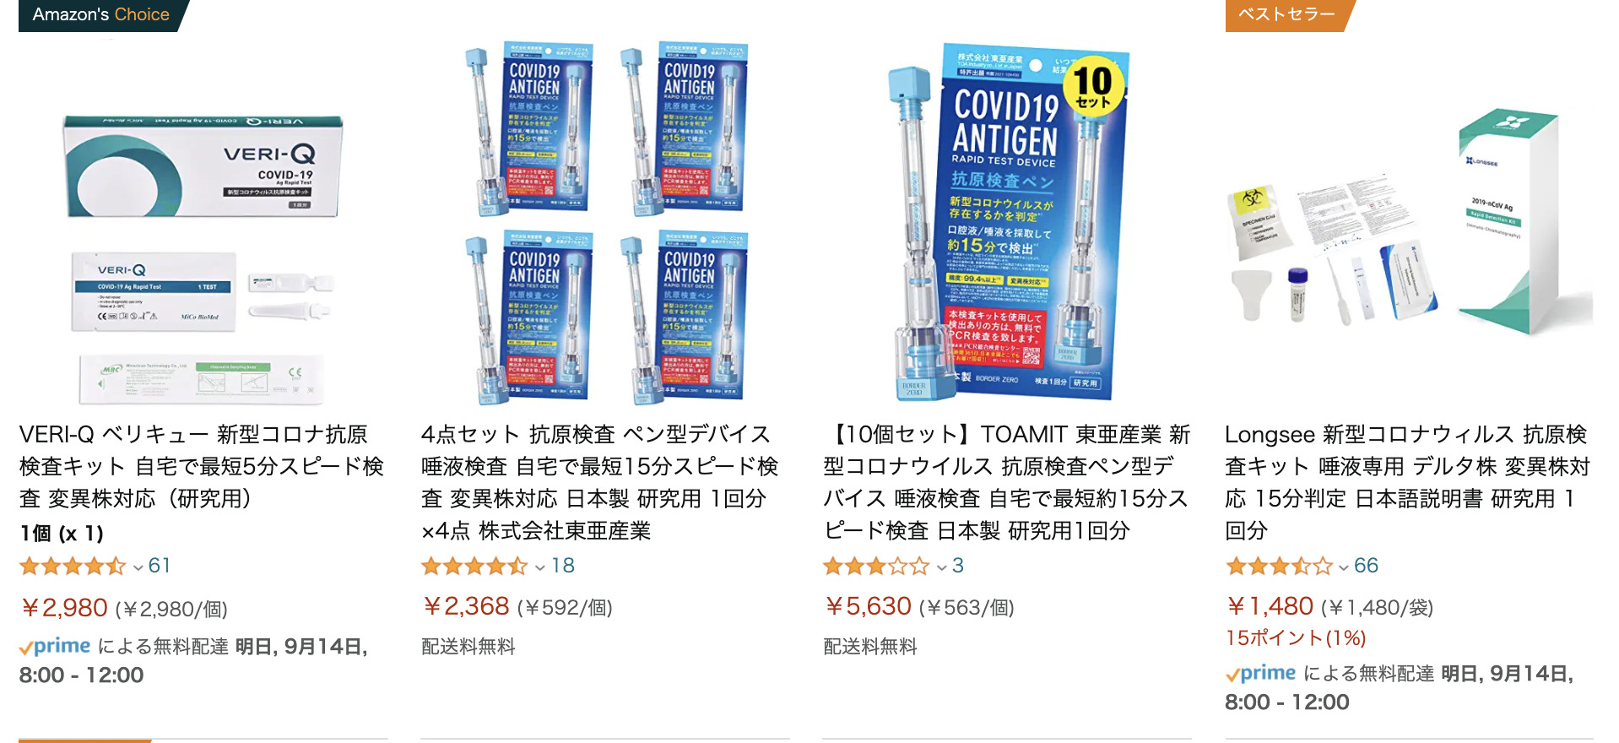Image resolution: width=1619 pixels, height=743 pixels.
Task: Open the 【10個セット】TOAMIT title link
Action: click(x=1007, y=482)
